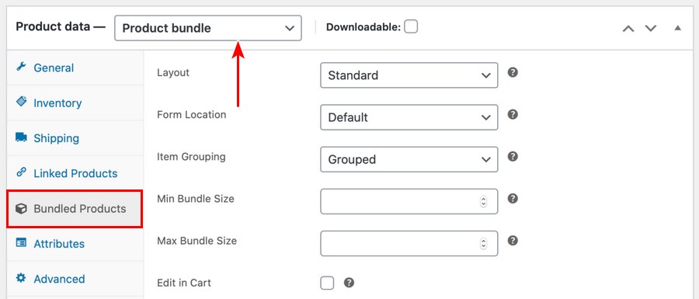The height and width of the screenshot is (299, 699).
Task: Show help tooltip for Item Grouping
Action: [x=513, y=156]
